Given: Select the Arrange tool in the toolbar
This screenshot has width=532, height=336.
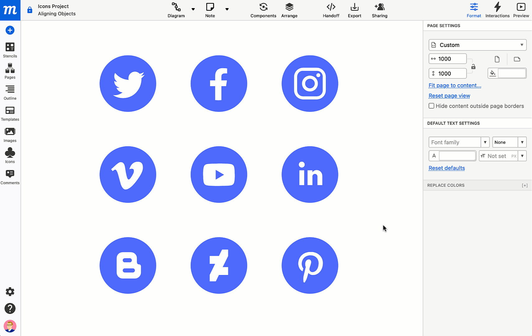Looking at the screenshot, I should click(x=289, y=10).
